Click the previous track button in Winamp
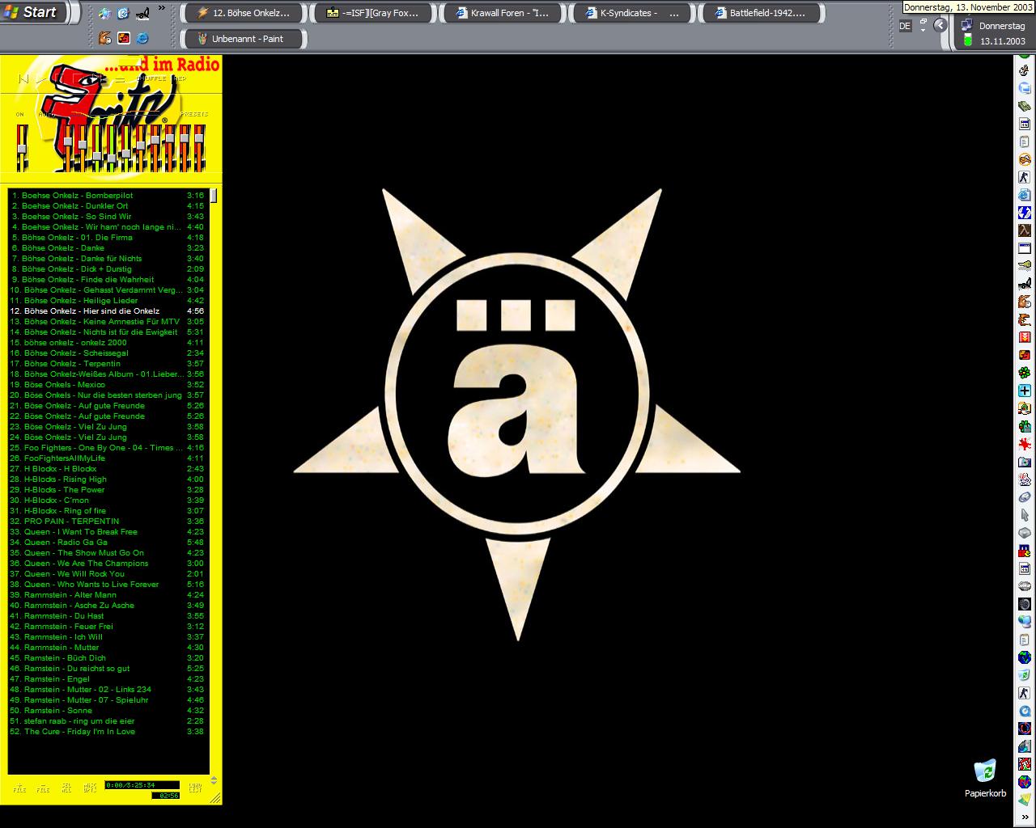 (x=23, y=79)
